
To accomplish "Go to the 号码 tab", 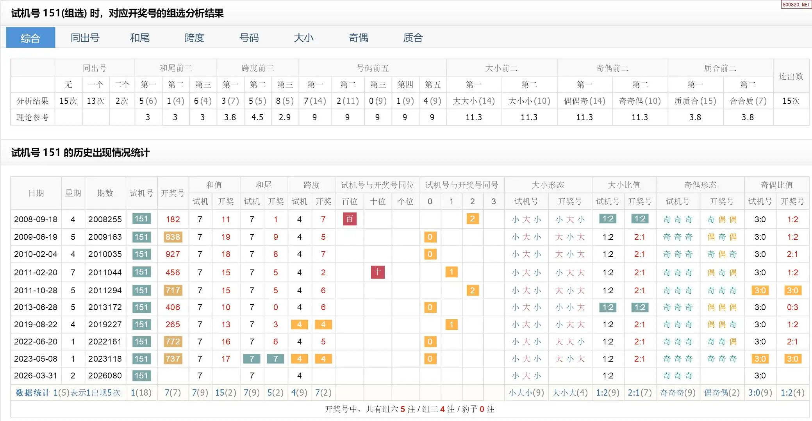I will point(249,38).
